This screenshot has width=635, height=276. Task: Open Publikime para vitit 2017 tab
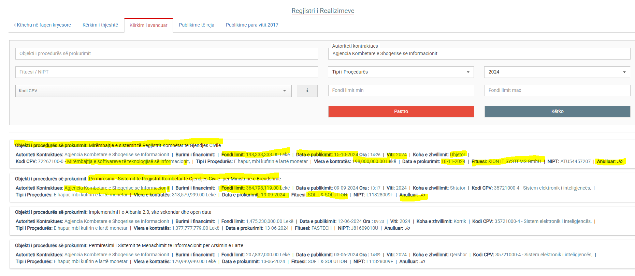pyautogui.click(x=252, y=25)
